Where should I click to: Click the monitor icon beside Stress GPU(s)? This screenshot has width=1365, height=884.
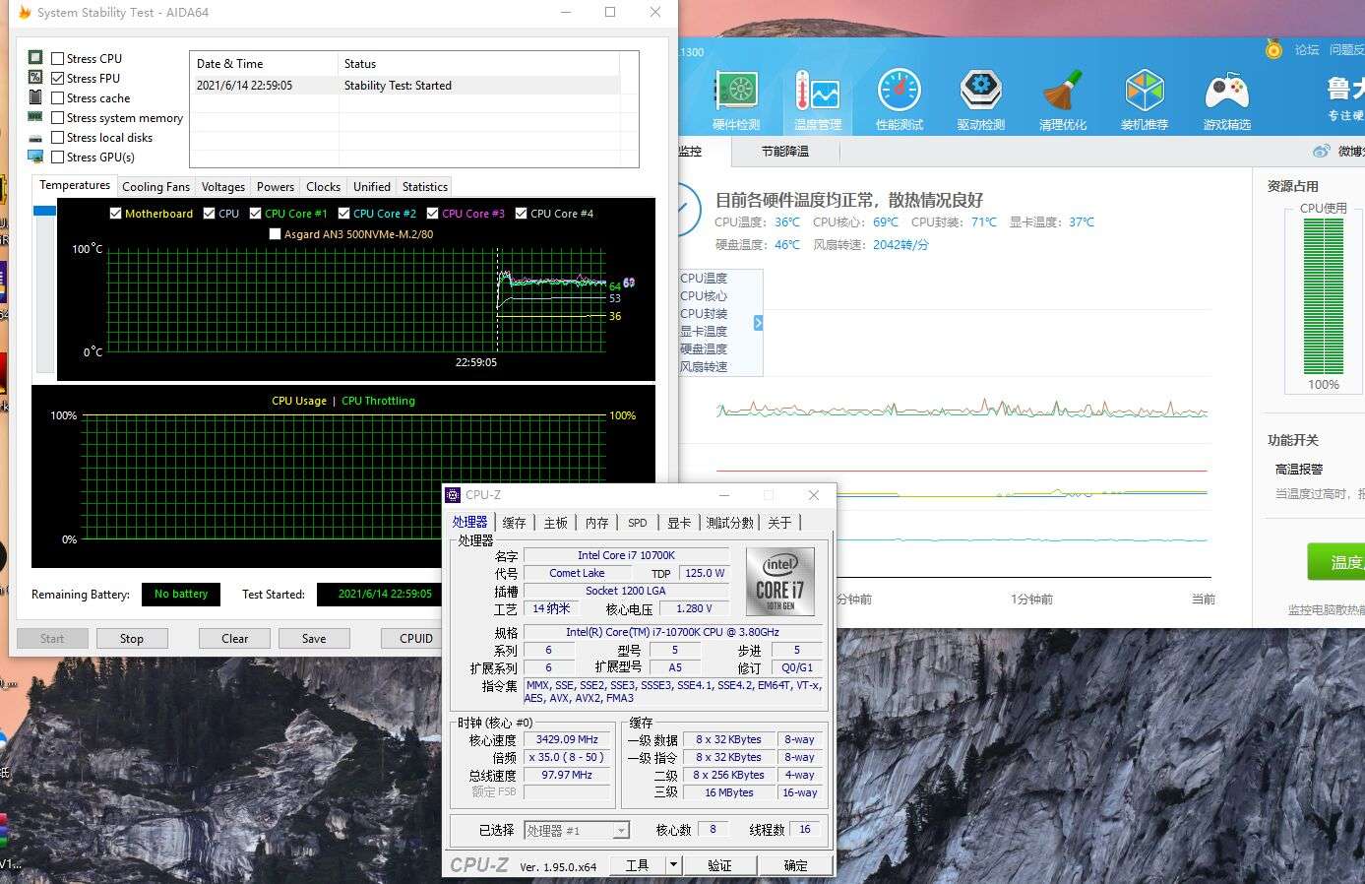[x=35, y=157]
